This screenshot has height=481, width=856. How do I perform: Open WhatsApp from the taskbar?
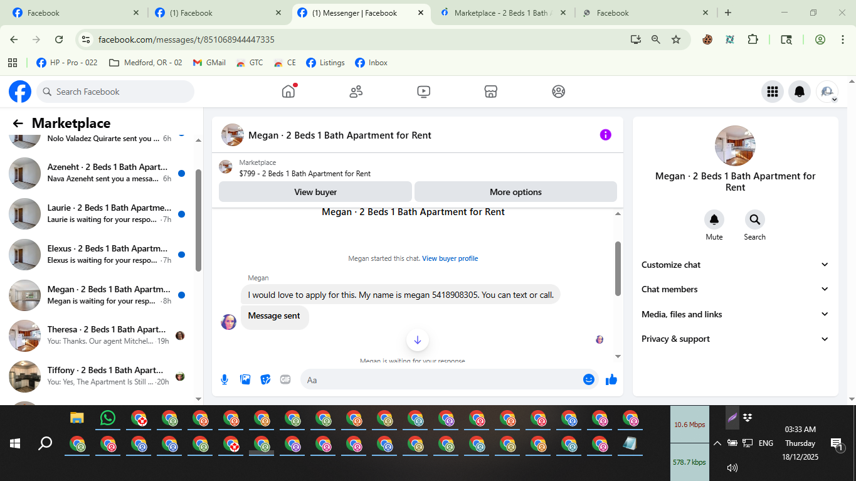(108, 418)
